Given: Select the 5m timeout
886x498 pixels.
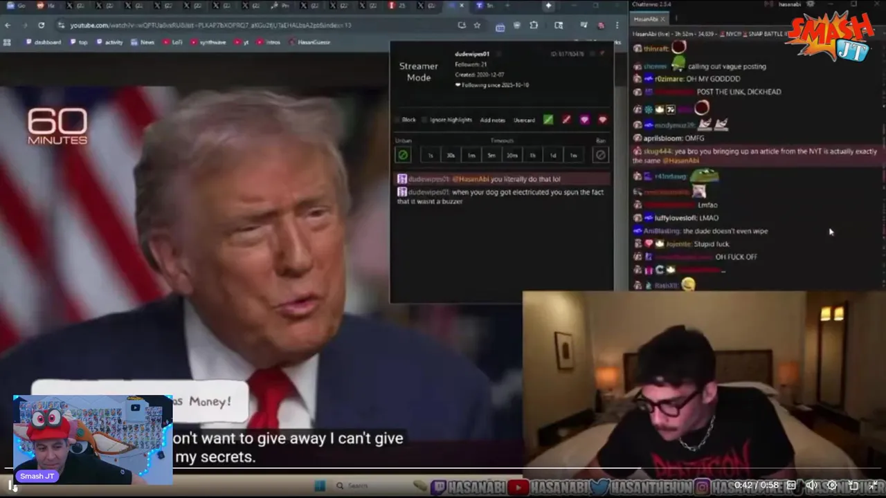Looking at the screenshot, I should (x=491, y=156).
